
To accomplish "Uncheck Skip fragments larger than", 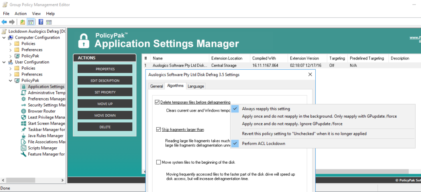I will pyautogui.click(x=158, y=130).
